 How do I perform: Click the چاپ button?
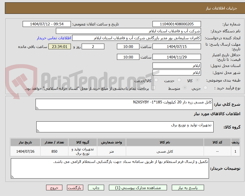click(x=96, y=188)
